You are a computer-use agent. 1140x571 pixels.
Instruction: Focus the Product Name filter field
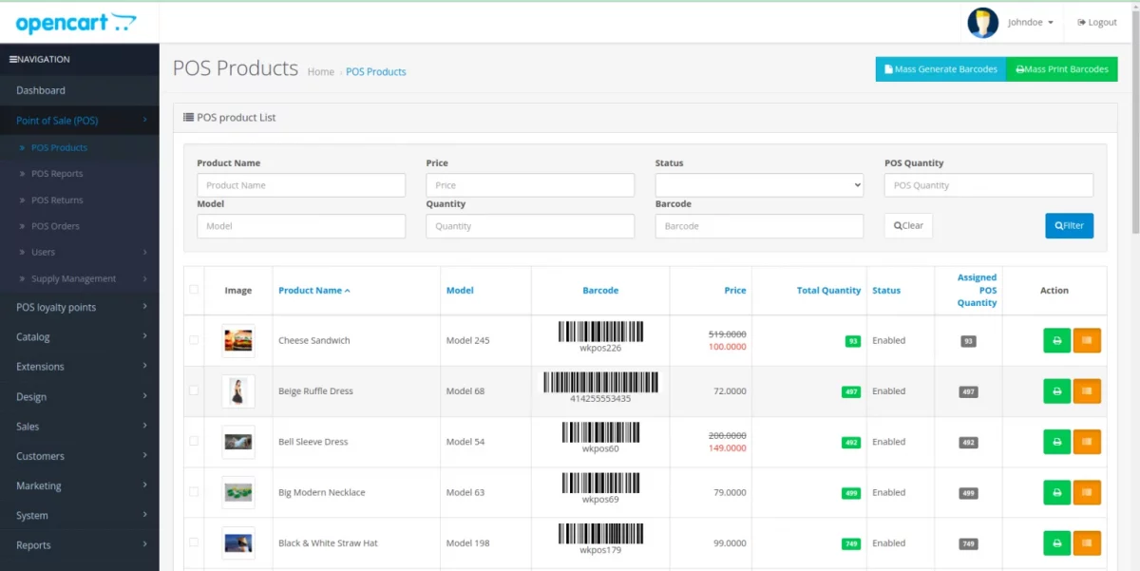[301, 185]
